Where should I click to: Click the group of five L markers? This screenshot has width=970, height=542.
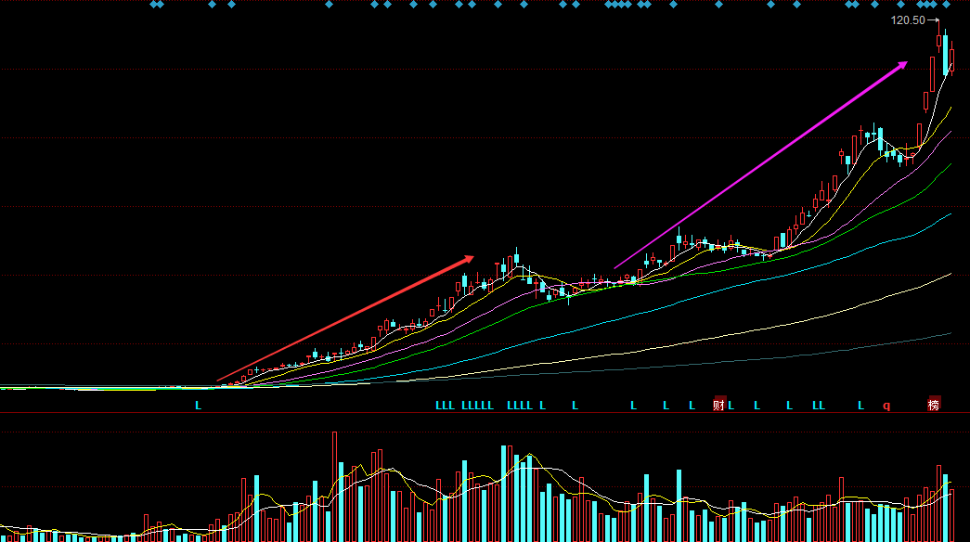click(x=478, y=406)
